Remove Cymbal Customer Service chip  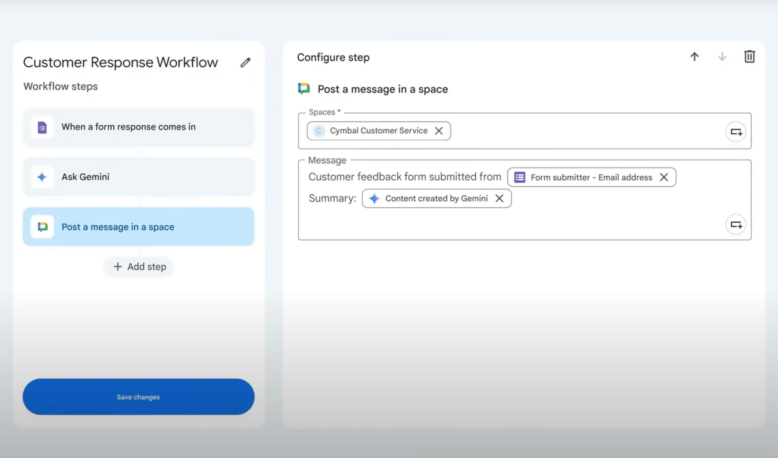pyautogui.click(x=438, y=131)
